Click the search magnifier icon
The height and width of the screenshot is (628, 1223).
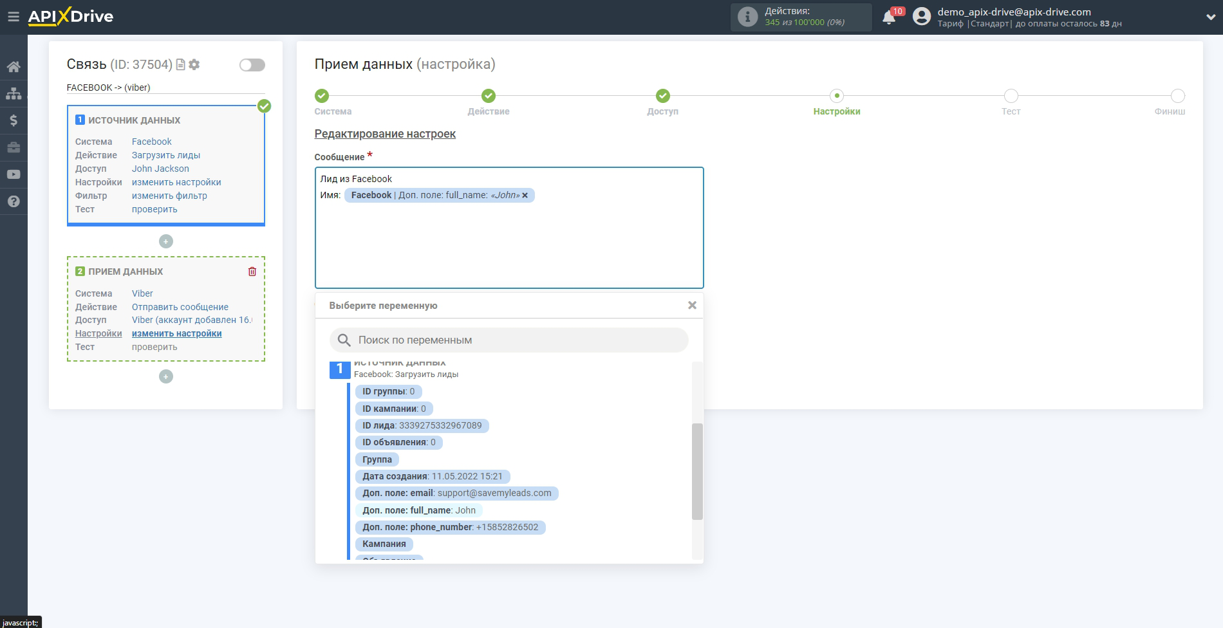344,340
